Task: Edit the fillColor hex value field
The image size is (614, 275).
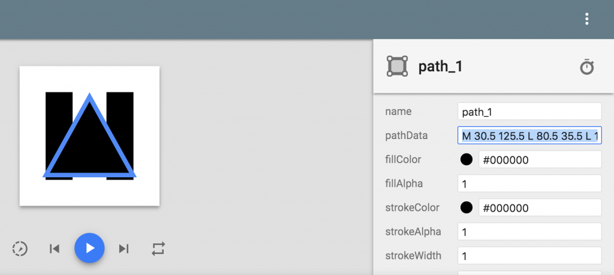Action: pos(540,160)
